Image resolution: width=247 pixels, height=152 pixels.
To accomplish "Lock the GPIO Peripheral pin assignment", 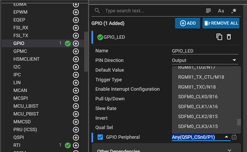I will coord(234,137).
